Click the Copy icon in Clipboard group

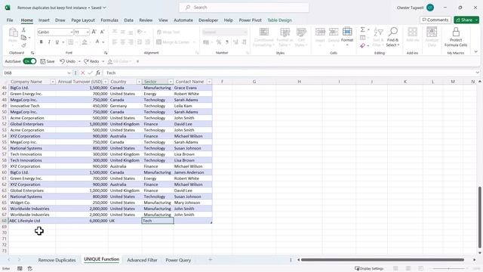click(23, 38)
